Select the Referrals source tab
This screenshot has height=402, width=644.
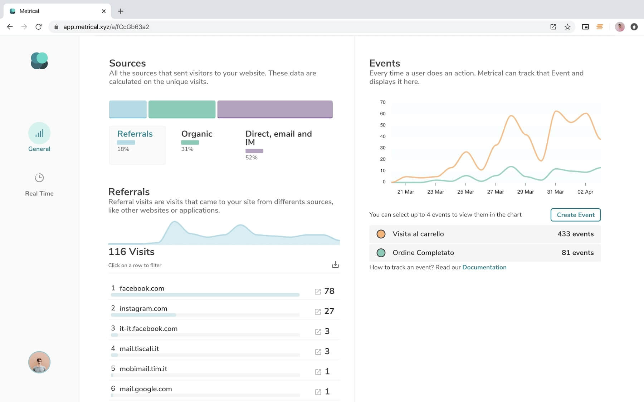(135, 134)
